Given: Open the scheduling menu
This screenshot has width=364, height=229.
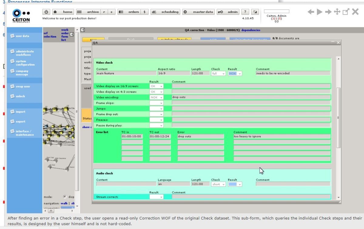Looking at the screenshot, I should [166, 12].
